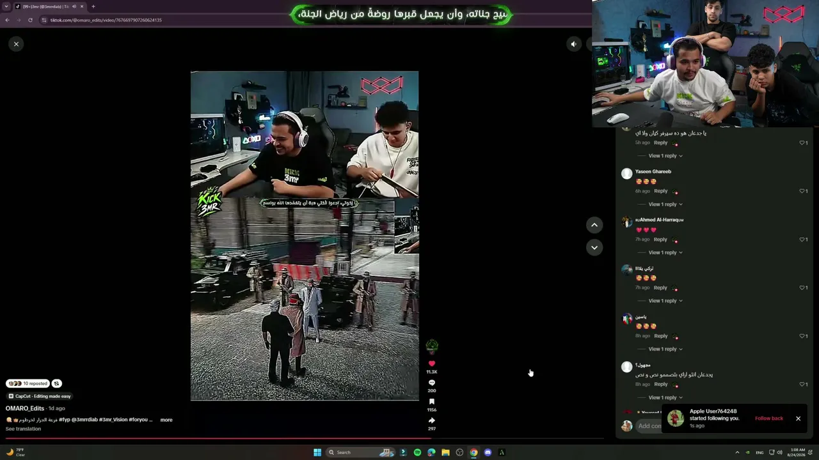Open Ahmed Al-Harraq's avatar
Image resolution: width=819 pixels, height=460 pixels.
pyautogui.click(x=627, y=222)
